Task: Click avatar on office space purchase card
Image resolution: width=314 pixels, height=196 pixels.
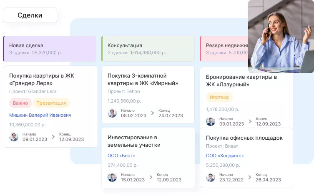Action: coord(211,177)
